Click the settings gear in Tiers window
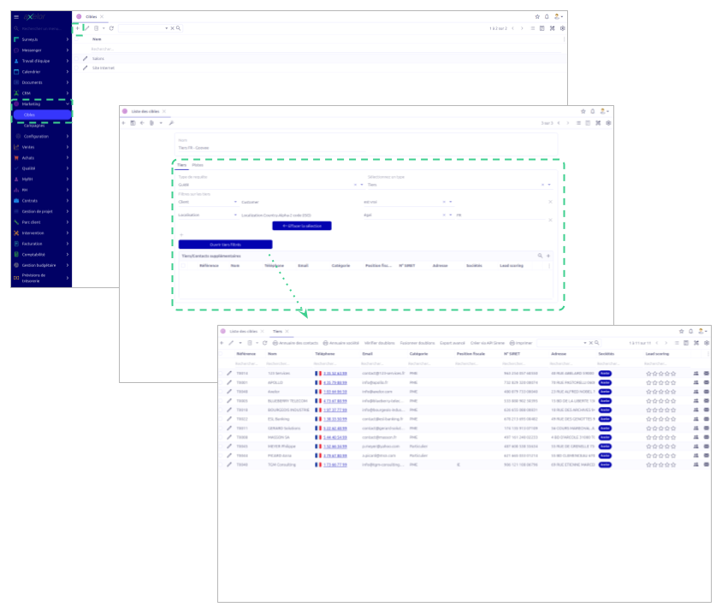 point(707,343)
